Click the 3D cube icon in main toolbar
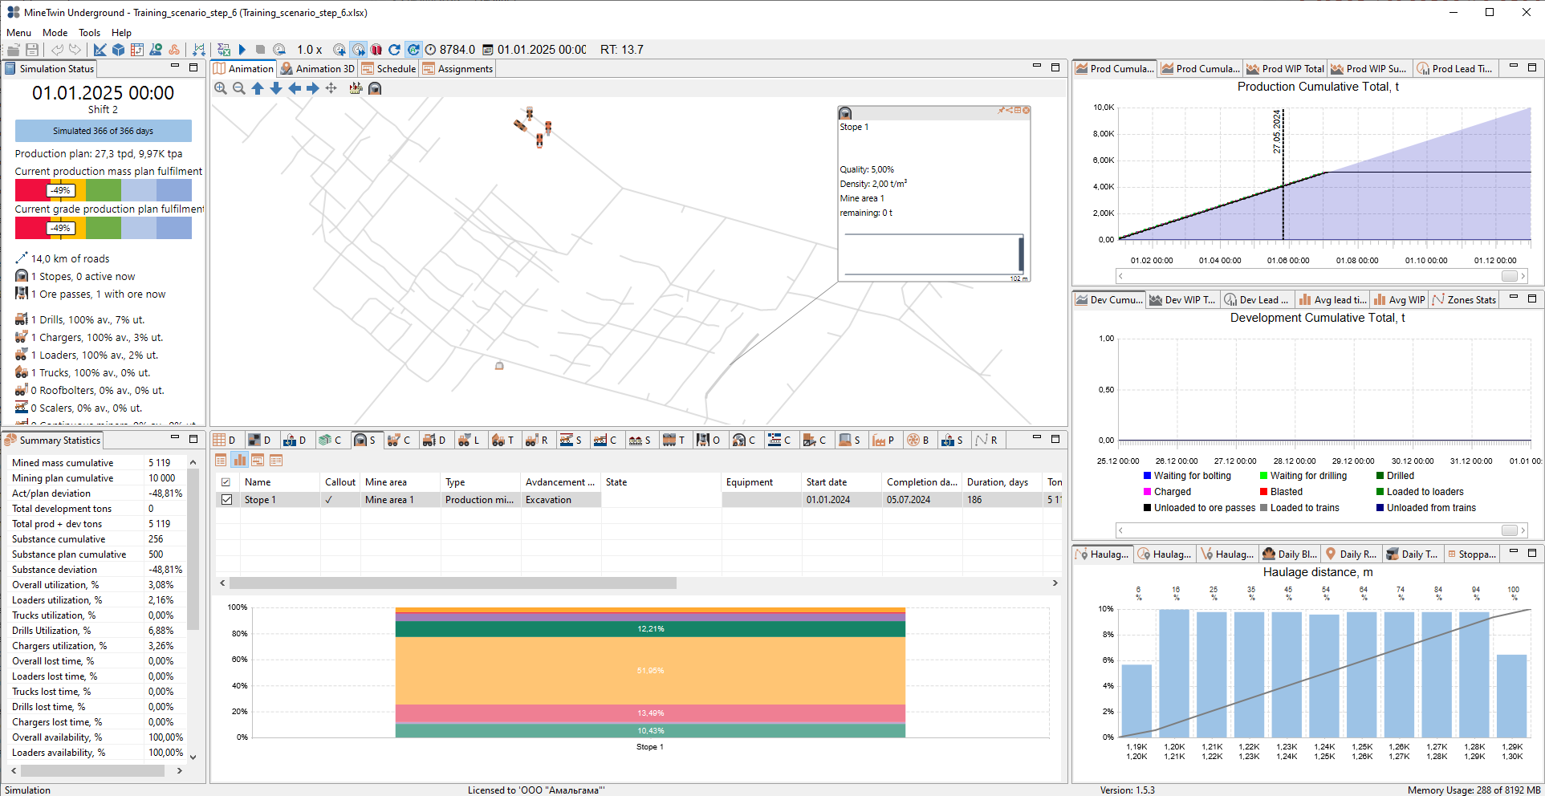Image resolution: width=1545 pixels, height=796 pixels. pyautogui.click(x=118, y=50)
